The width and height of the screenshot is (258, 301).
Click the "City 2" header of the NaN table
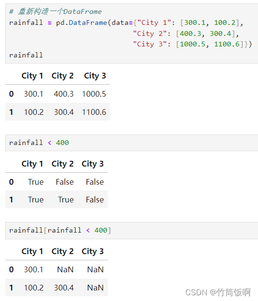[63, 252]
